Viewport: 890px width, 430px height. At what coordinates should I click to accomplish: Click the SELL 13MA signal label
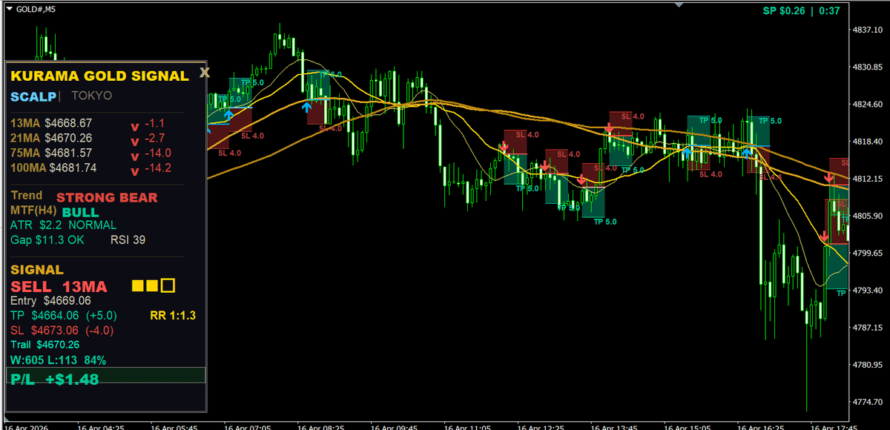pyautogui.click(x=59, y=286)
